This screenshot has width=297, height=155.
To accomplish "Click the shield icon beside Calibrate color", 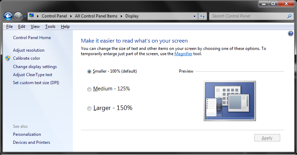I will (8, 58).
